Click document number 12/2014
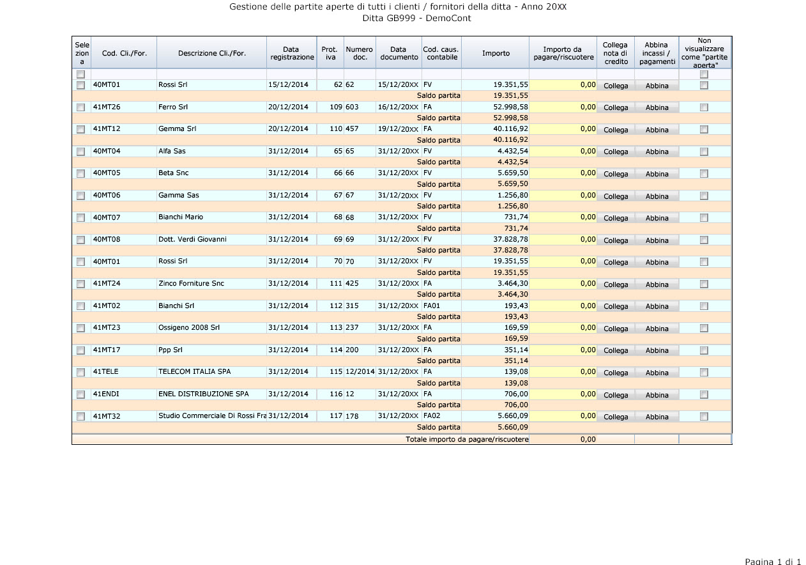 pos(360,371)
